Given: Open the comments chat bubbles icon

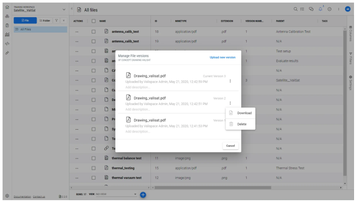Looking at the screenshot, I should click(x=311, y=9).
